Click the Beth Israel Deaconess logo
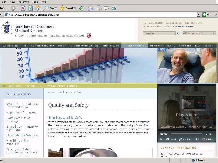This screenshot has width=218, height=163. click(x=7, y=28)
